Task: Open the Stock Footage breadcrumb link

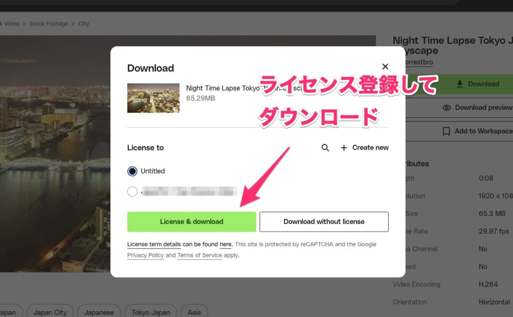Action: pyautogui.click(x=49, y=23)
